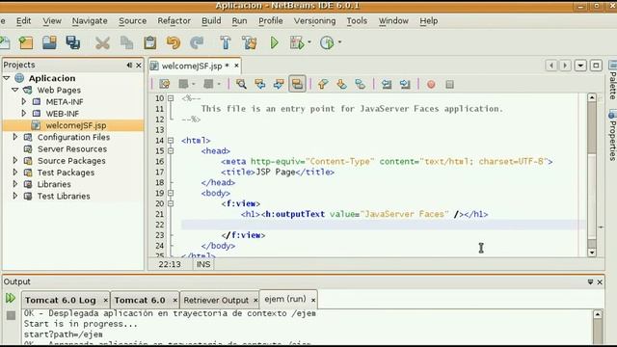Toggle Highlight Search in editor toolbar
Viewport: 617px width, 347px height.
(297, 84)
